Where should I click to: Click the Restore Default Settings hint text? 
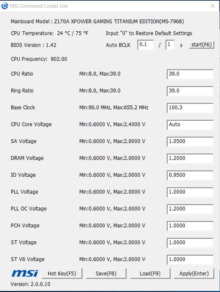(149, 33)
